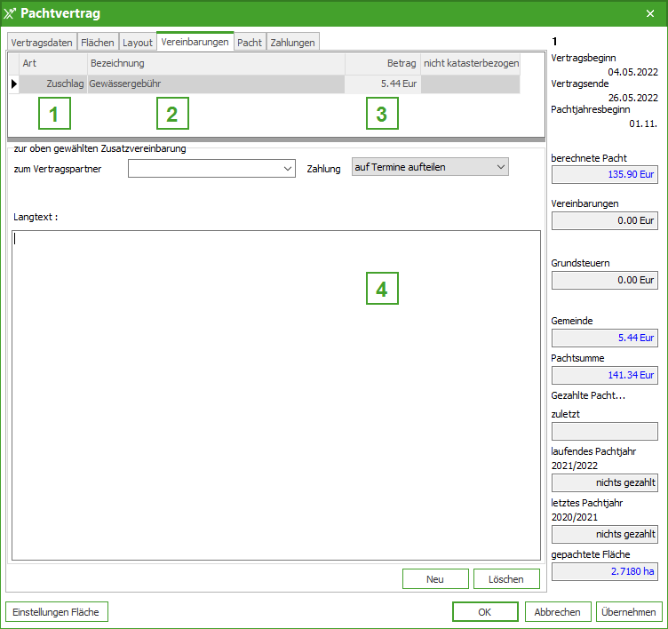Open Einstellungen Fläche

[57, 612]
